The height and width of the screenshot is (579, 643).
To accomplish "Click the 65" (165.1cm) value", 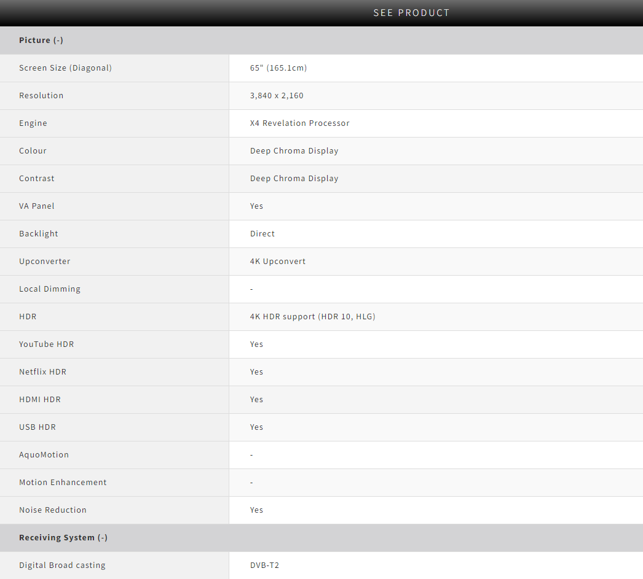I will (278, 68).
